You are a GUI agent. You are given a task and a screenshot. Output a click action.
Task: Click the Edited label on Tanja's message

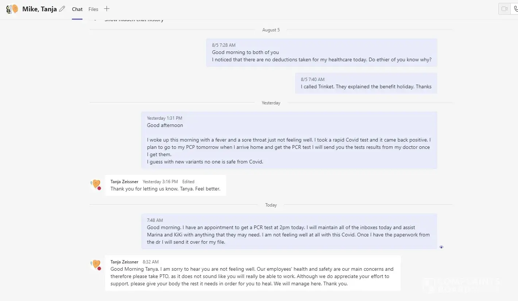pos(188,182)
